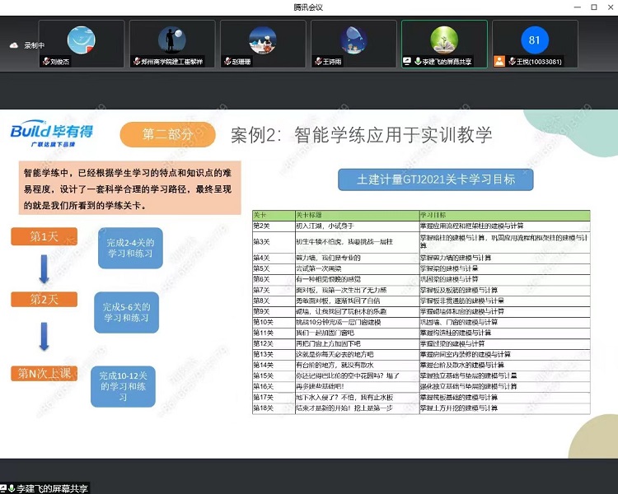Click the microphone icon in bottom-left sharing label

[x=10, y=488]
